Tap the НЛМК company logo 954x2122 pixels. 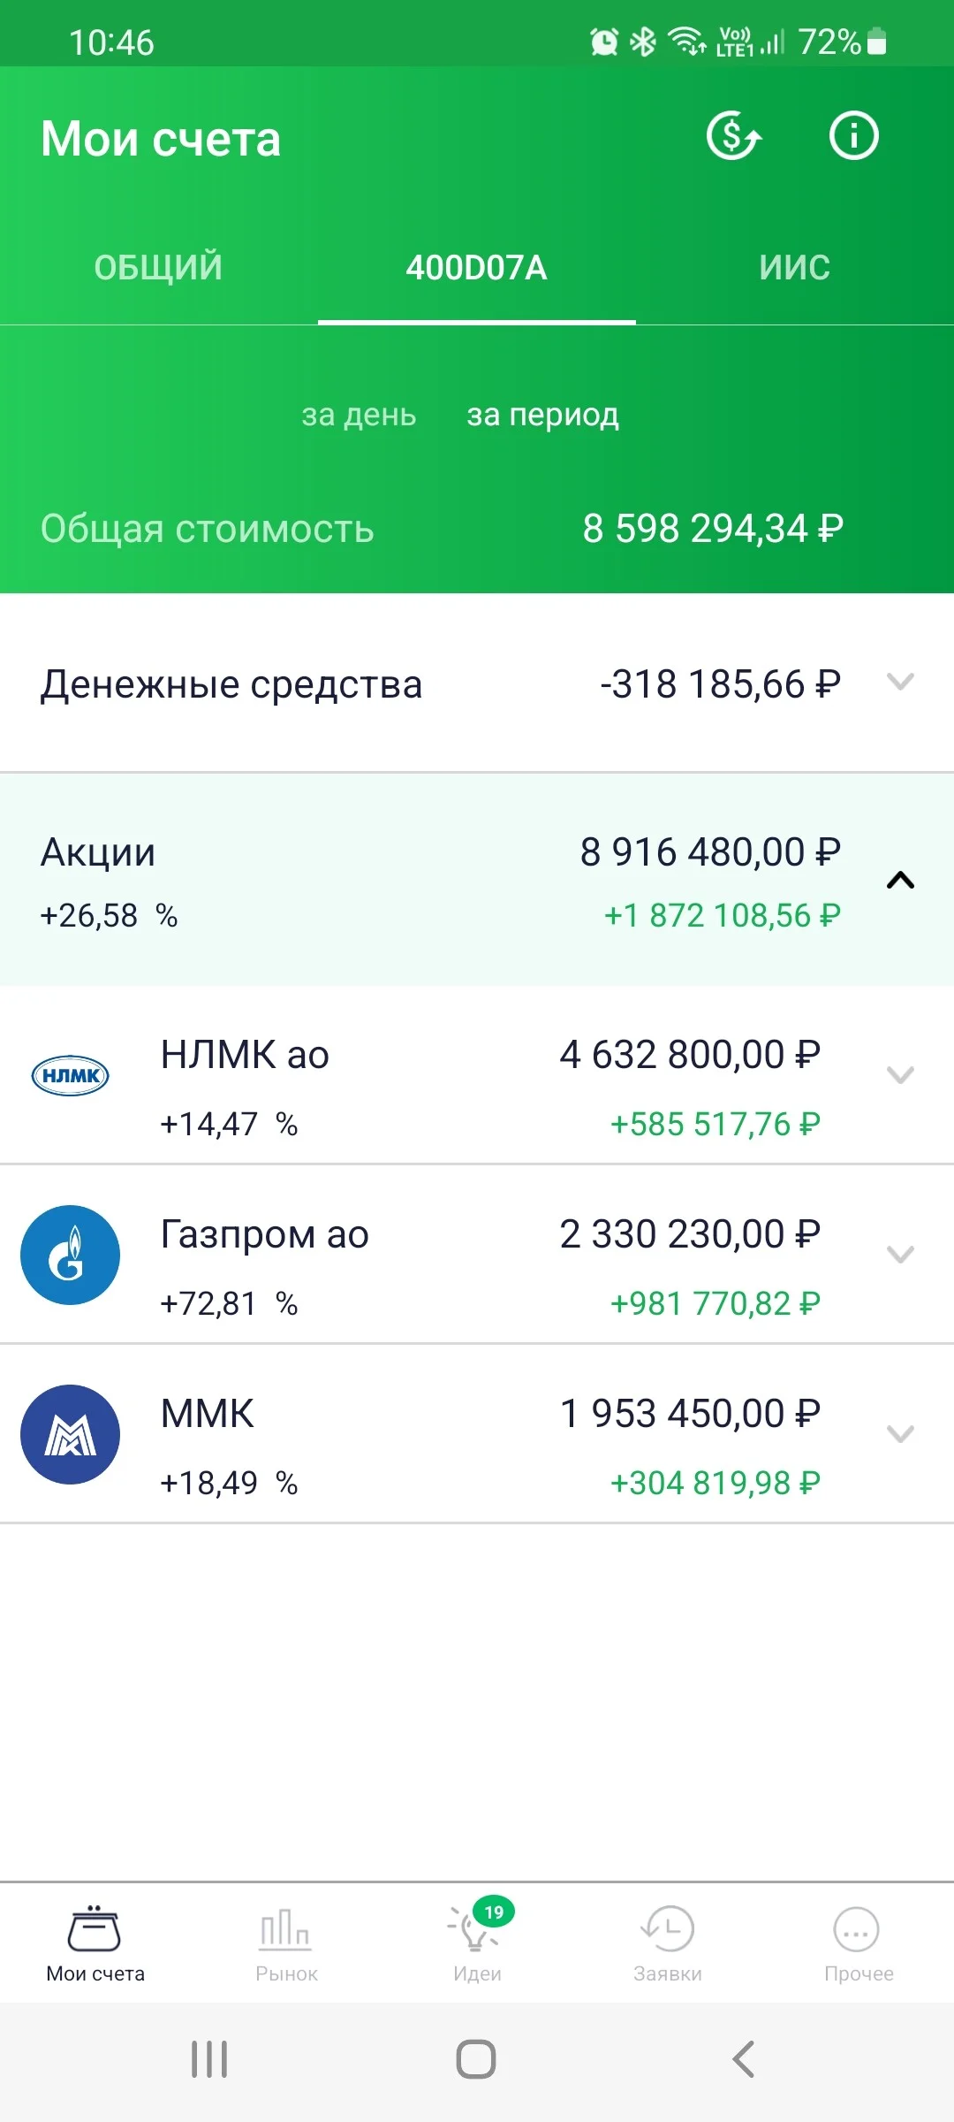[x=70, y=1075]
